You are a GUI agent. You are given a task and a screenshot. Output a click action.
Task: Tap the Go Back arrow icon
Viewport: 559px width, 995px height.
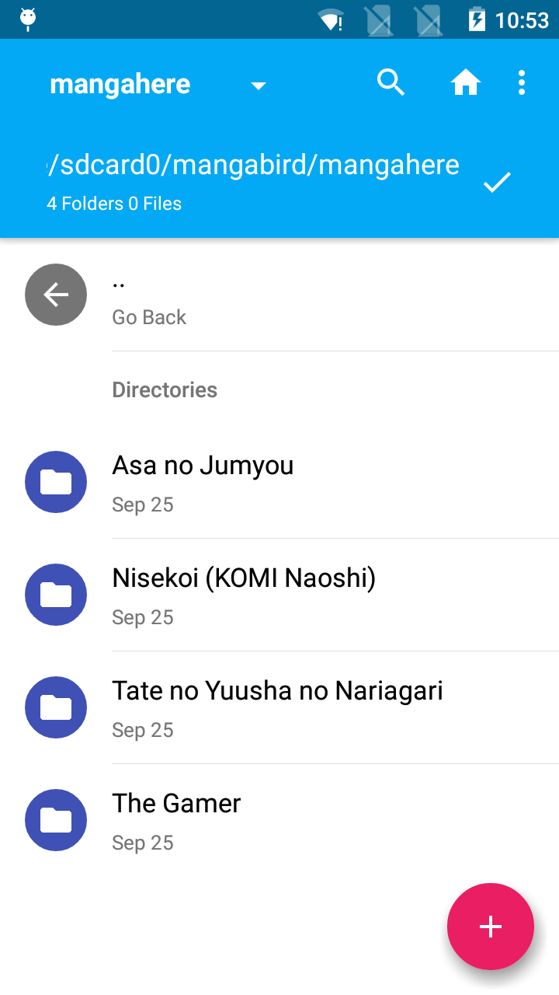tap(56, 295)
